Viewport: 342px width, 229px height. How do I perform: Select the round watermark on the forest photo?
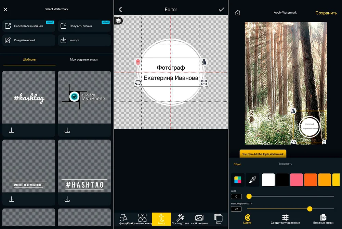click(309, 127)
